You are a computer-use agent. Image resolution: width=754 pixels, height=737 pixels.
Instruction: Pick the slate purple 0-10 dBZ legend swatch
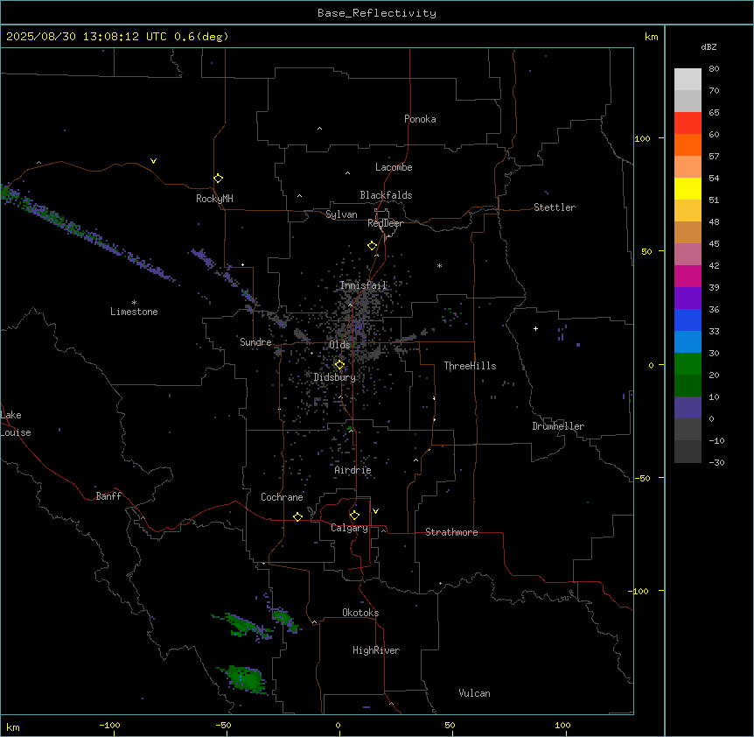tap(688, 408)
